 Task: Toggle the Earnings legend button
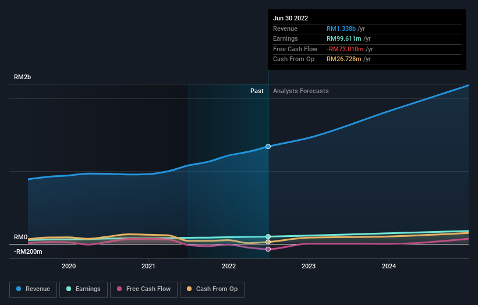83,289
